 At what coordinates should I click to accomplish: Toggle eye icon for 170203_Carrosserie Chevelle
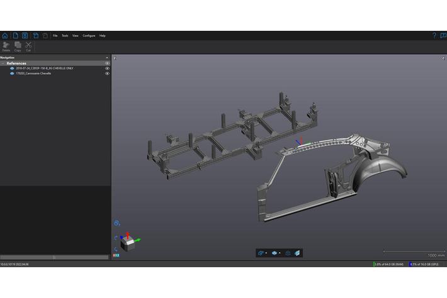(x=107, y=74)
